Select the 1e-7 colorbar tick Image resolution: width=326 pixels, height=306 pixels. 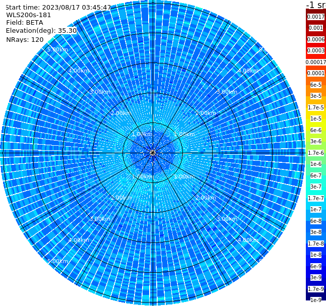(x=316, y=209)
